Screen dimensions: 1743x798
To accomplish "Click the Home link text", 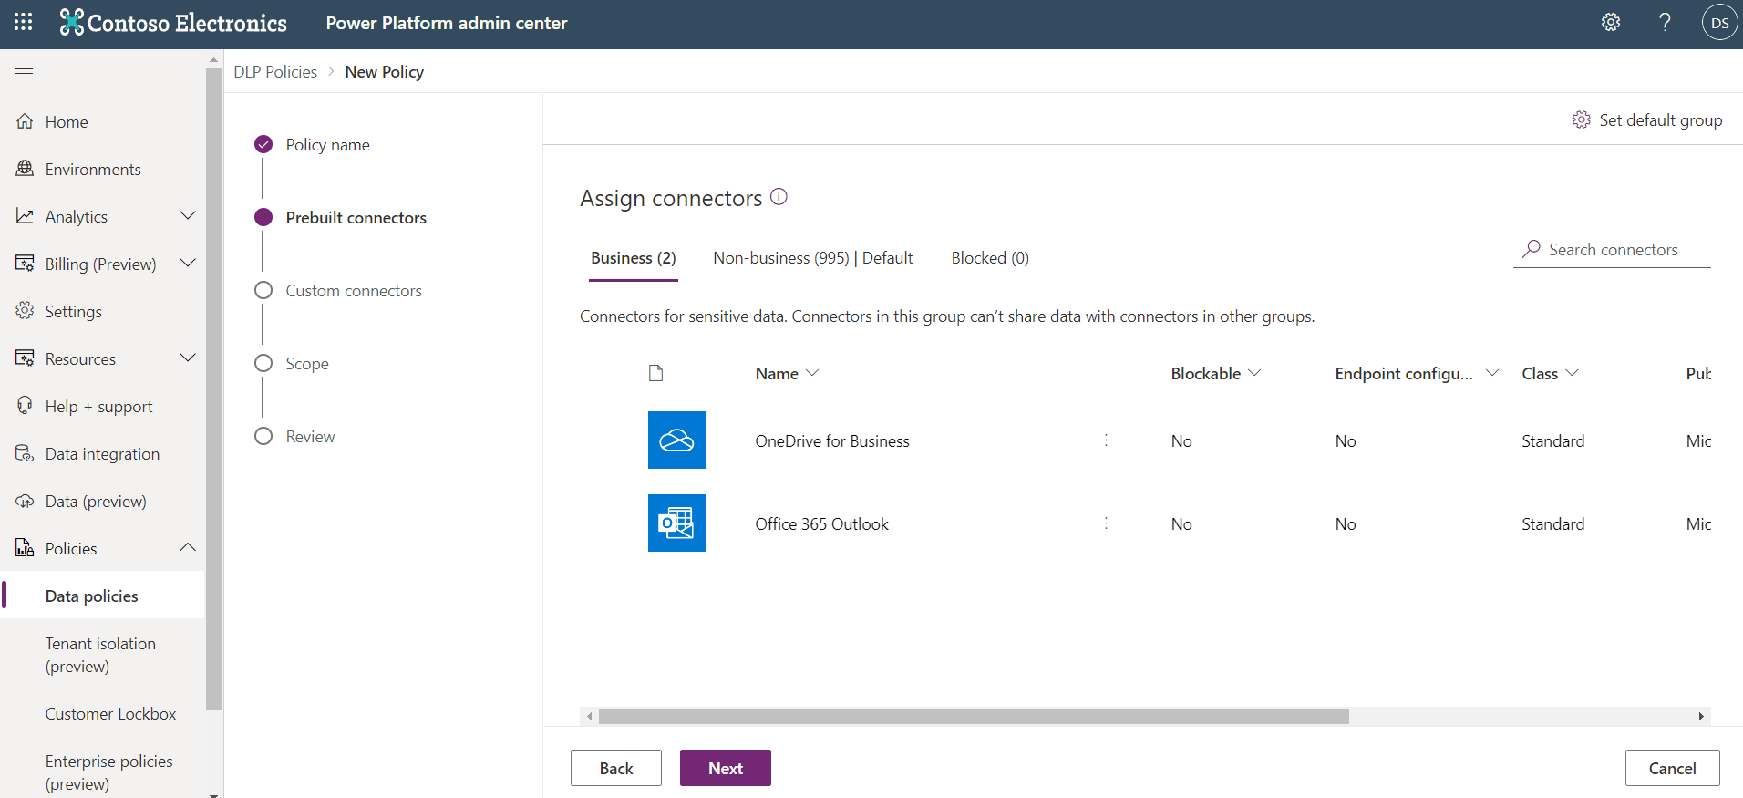I will pos(67,121).
